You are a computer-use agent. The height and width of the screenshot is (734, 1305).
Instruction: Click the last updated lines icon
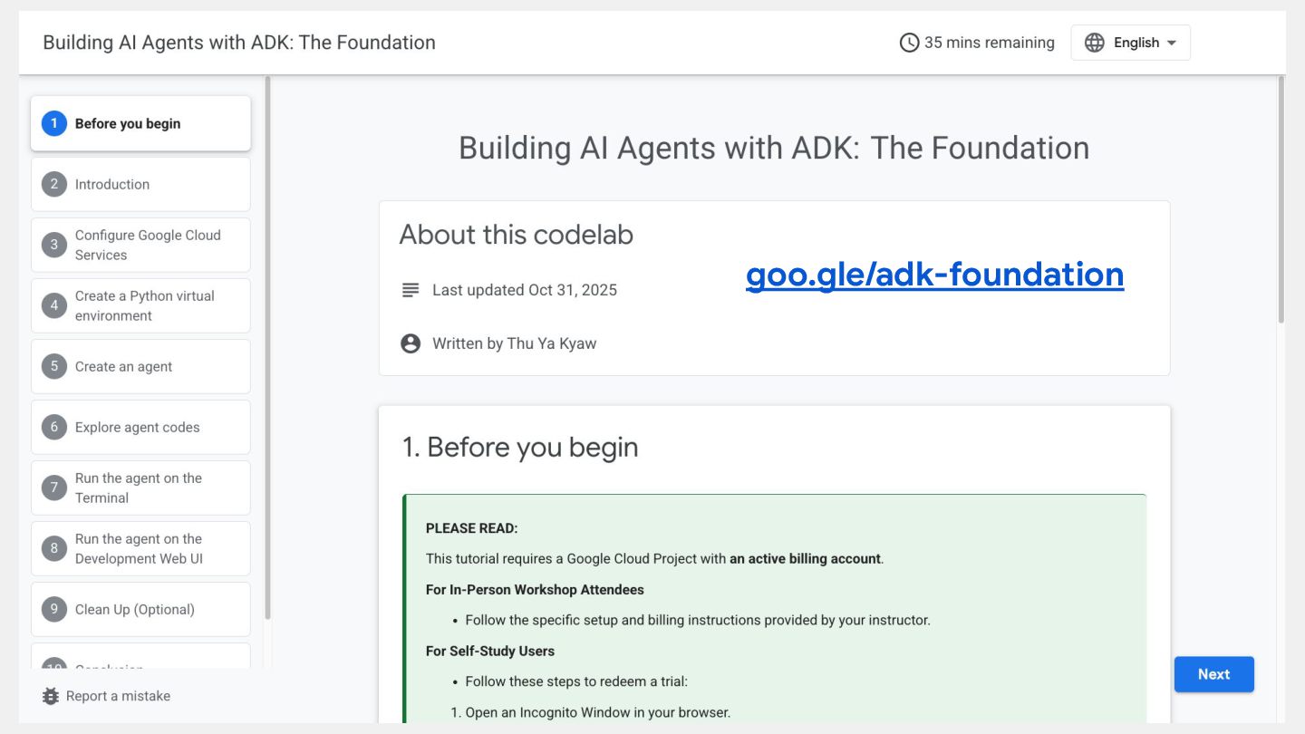(x=411, y=290)
